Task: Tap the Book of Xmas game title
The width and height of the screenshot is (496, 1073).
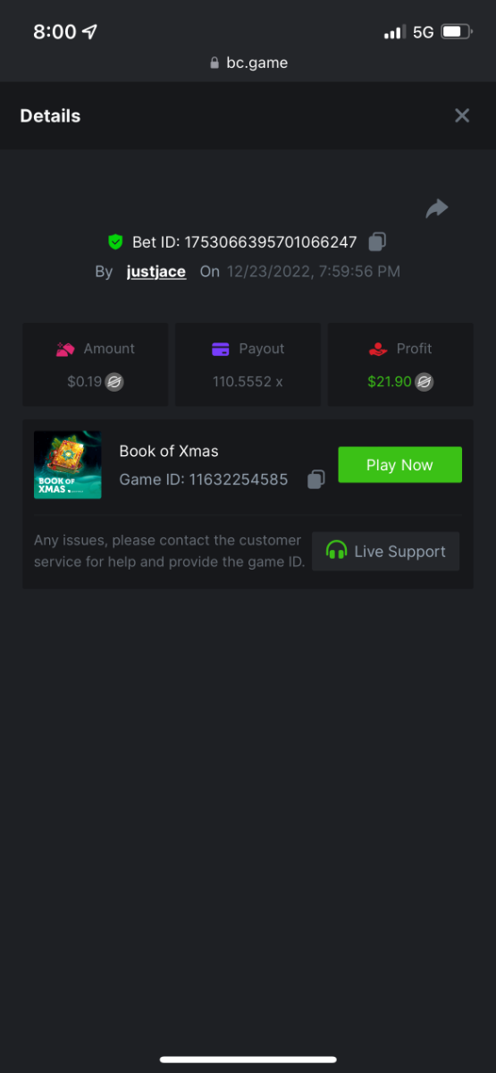Action: pyautogui.click(x=169, y=451)
